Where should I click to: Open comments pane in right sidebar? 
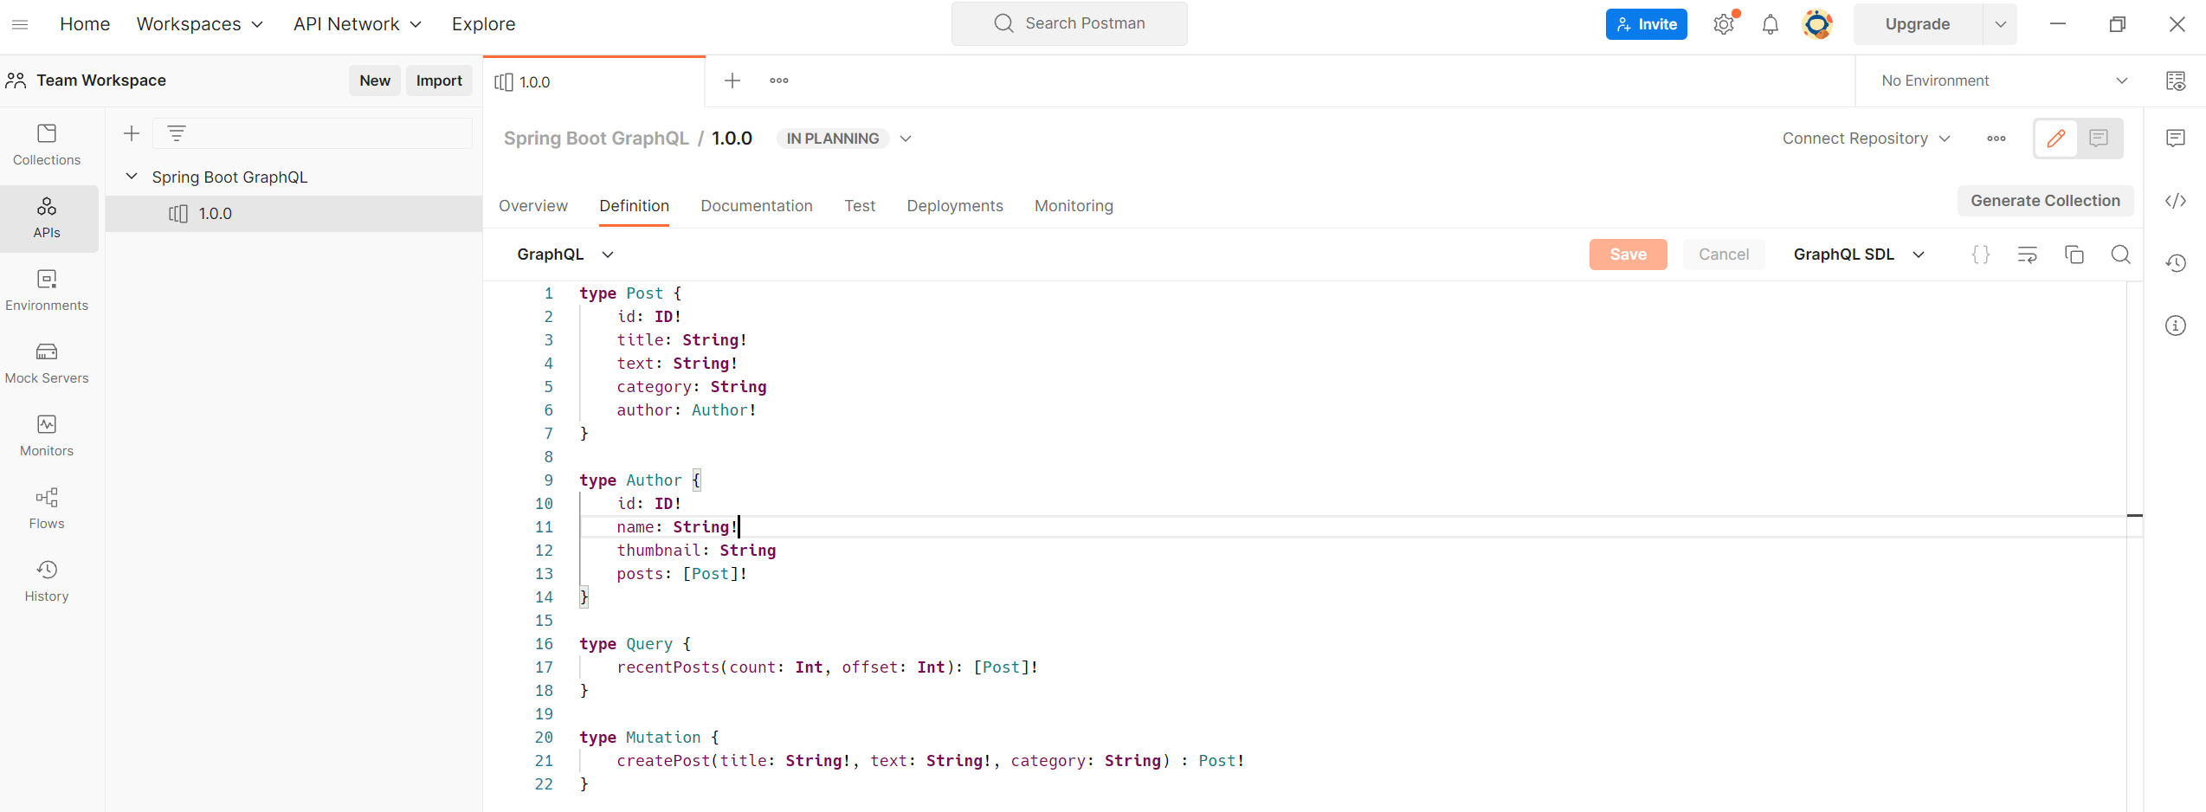click(2176, 139)
